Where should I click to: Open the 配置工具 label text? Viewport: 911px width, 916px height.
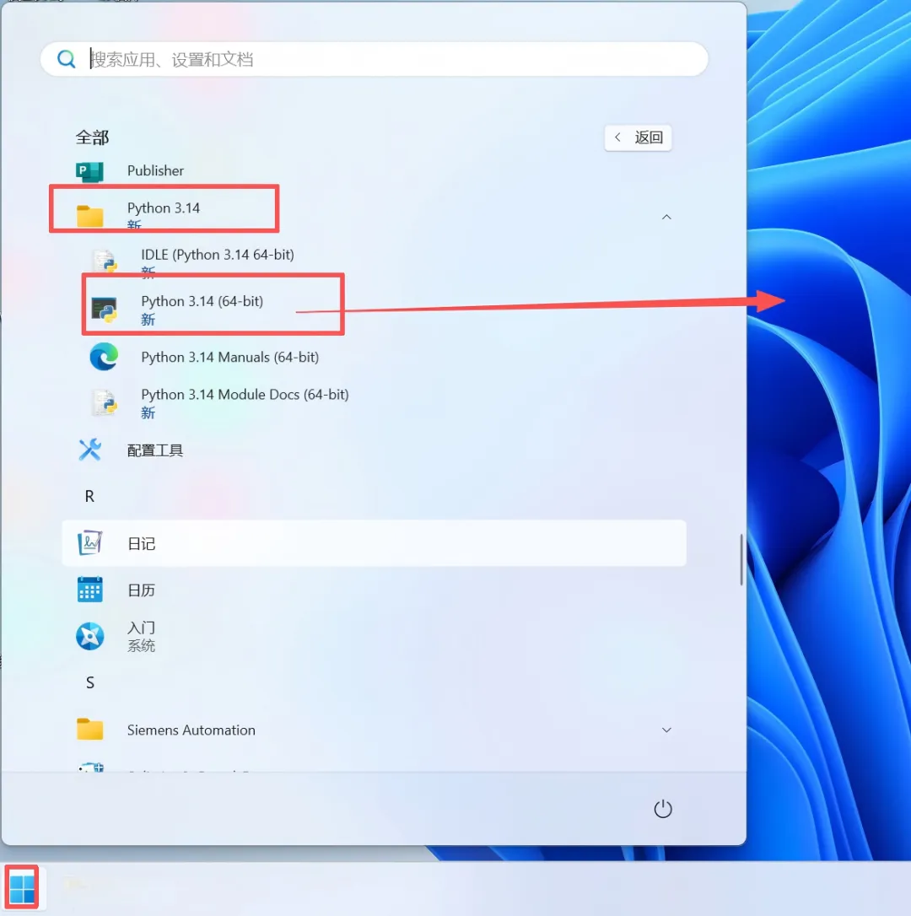pyautogui.click(x=155, y=450)
